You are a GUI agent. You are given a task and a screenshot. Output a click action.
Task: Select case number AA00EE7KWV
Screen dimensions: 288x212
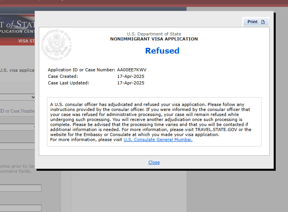click(x=132, y=70)
